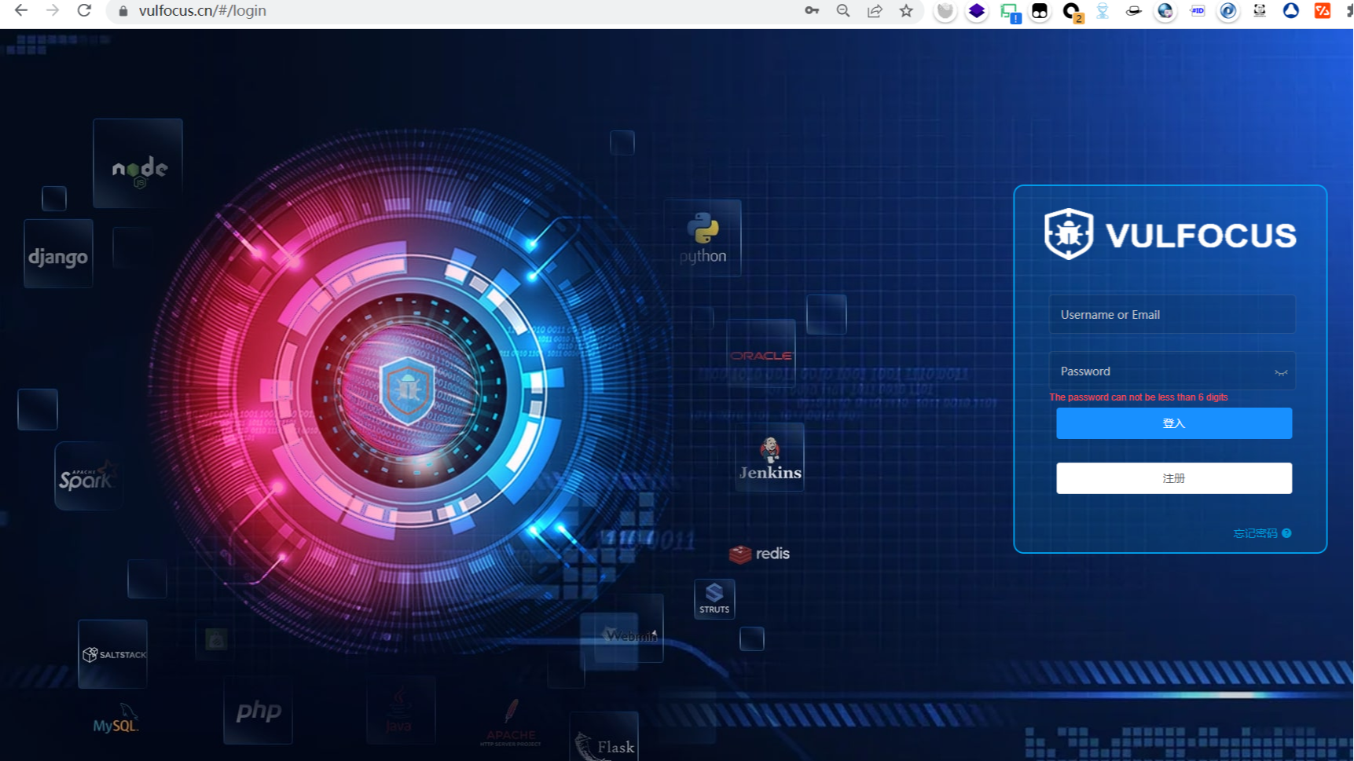This screenshot has width=1354, height=761.
Task: Open the blue spiral circle extension
Action: tap(1228, 11)
